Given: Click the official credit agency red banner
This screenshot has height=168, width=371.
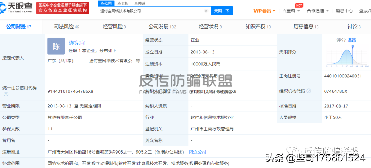Looking at the screenshot, I should [63, 8].
